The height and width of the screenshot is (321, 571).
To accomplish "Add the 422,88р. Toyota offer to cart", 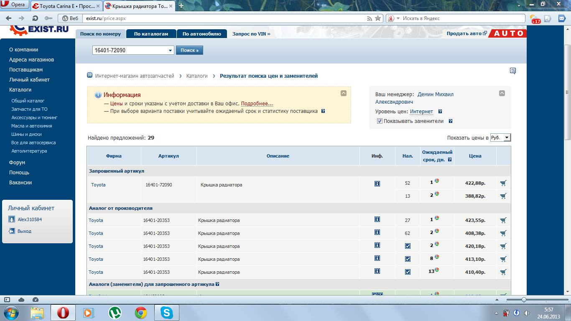I will coord(503,183).
